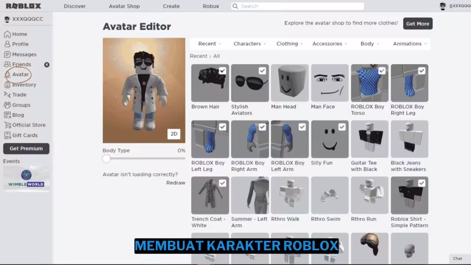Image resolution: width=471 pixels, height=265 pixels.
Task: Go to Discover in top navigation
Action: pyautogui.click(x=75, y=6)
